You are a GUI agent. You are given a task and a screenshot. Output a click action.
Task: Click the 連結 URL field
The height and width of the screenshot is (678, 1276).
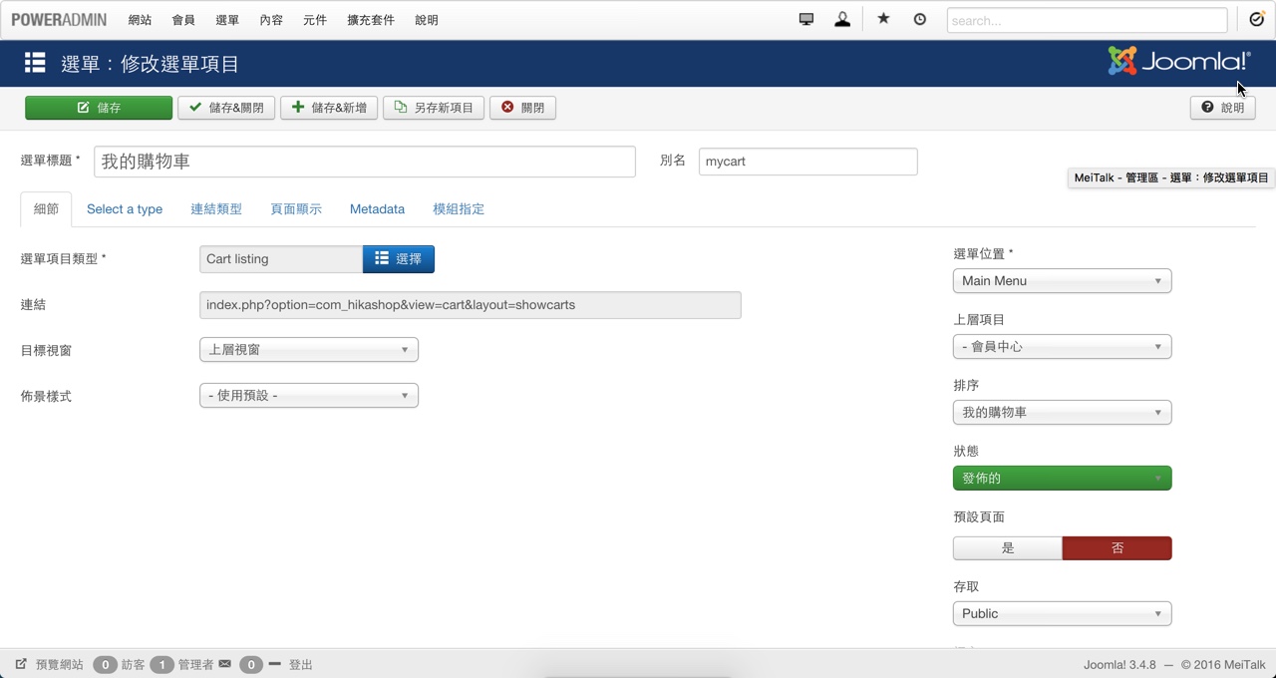pyautogui.click(x=471, y=305)
